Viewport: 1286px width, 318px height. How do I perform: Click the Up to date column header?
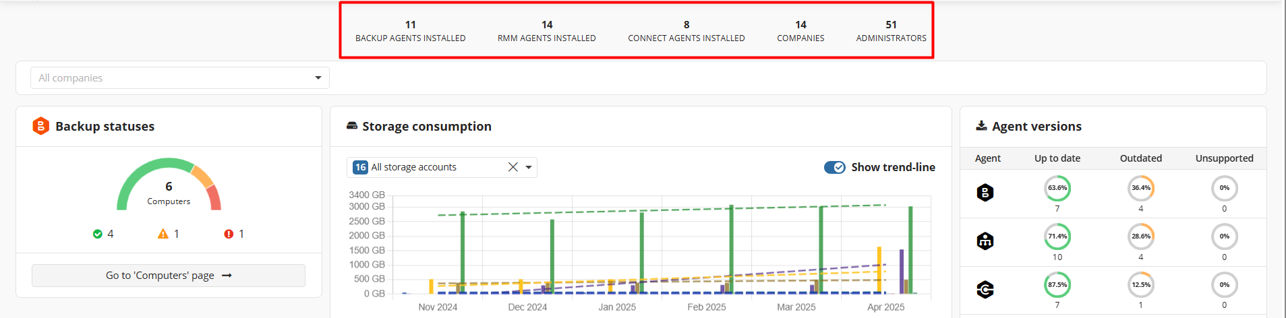[x=1057, y=158]
